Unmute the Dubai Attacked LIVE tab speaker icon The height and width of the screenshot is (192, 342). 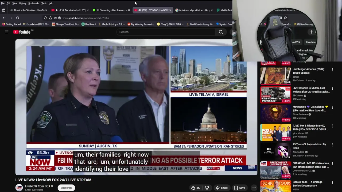(57, 10)
